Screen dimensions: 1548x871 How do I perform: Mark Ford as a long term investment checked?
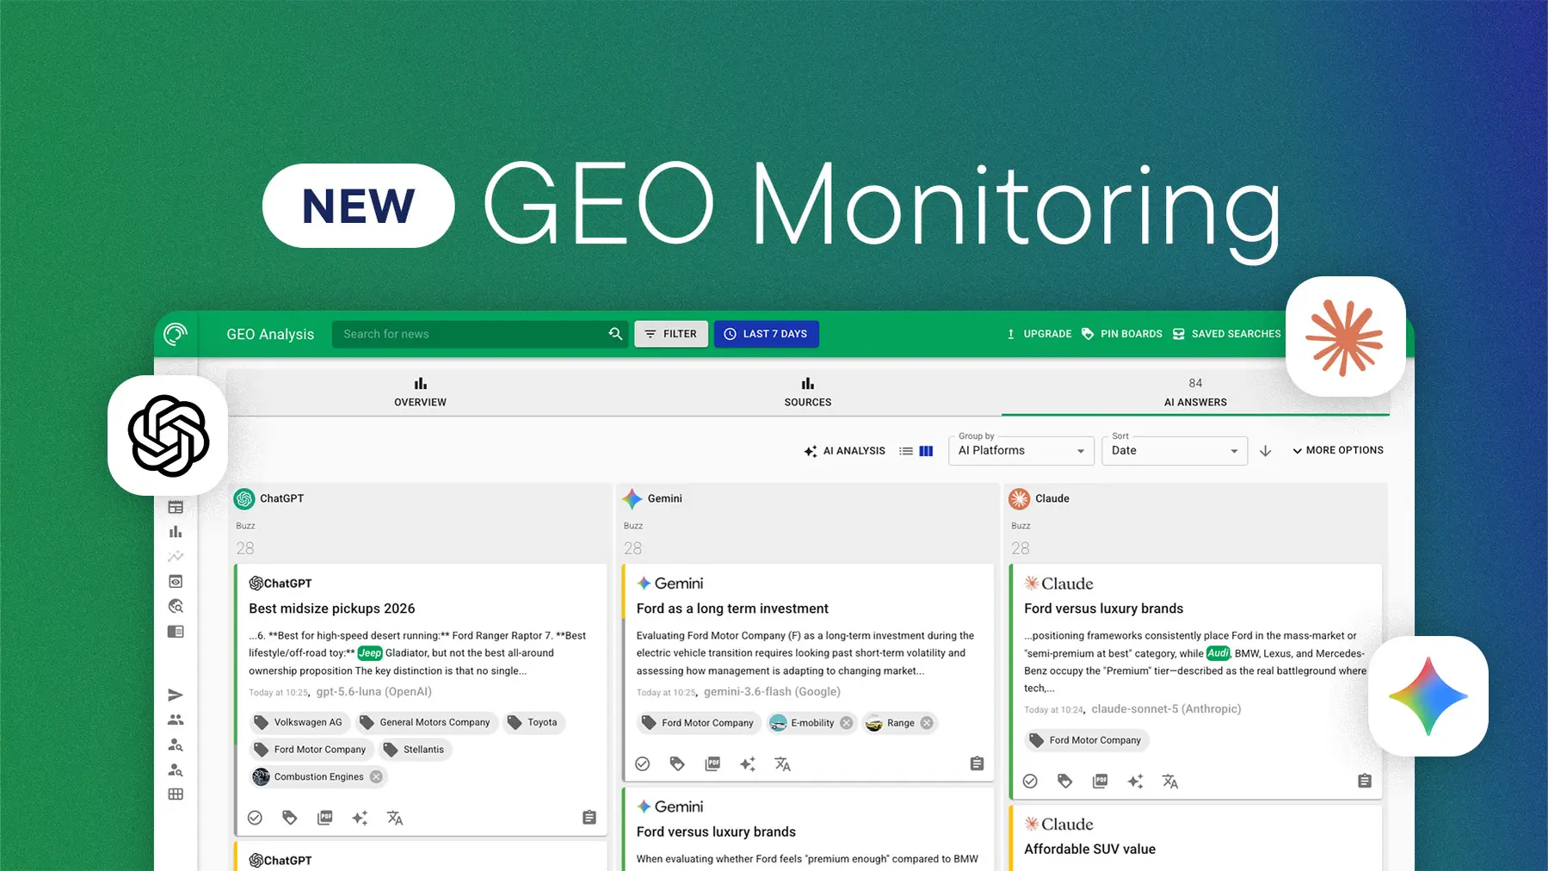(643, 764)
